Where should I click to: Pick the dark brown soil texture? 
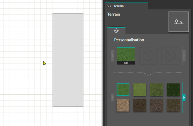[x=140, y=105]
